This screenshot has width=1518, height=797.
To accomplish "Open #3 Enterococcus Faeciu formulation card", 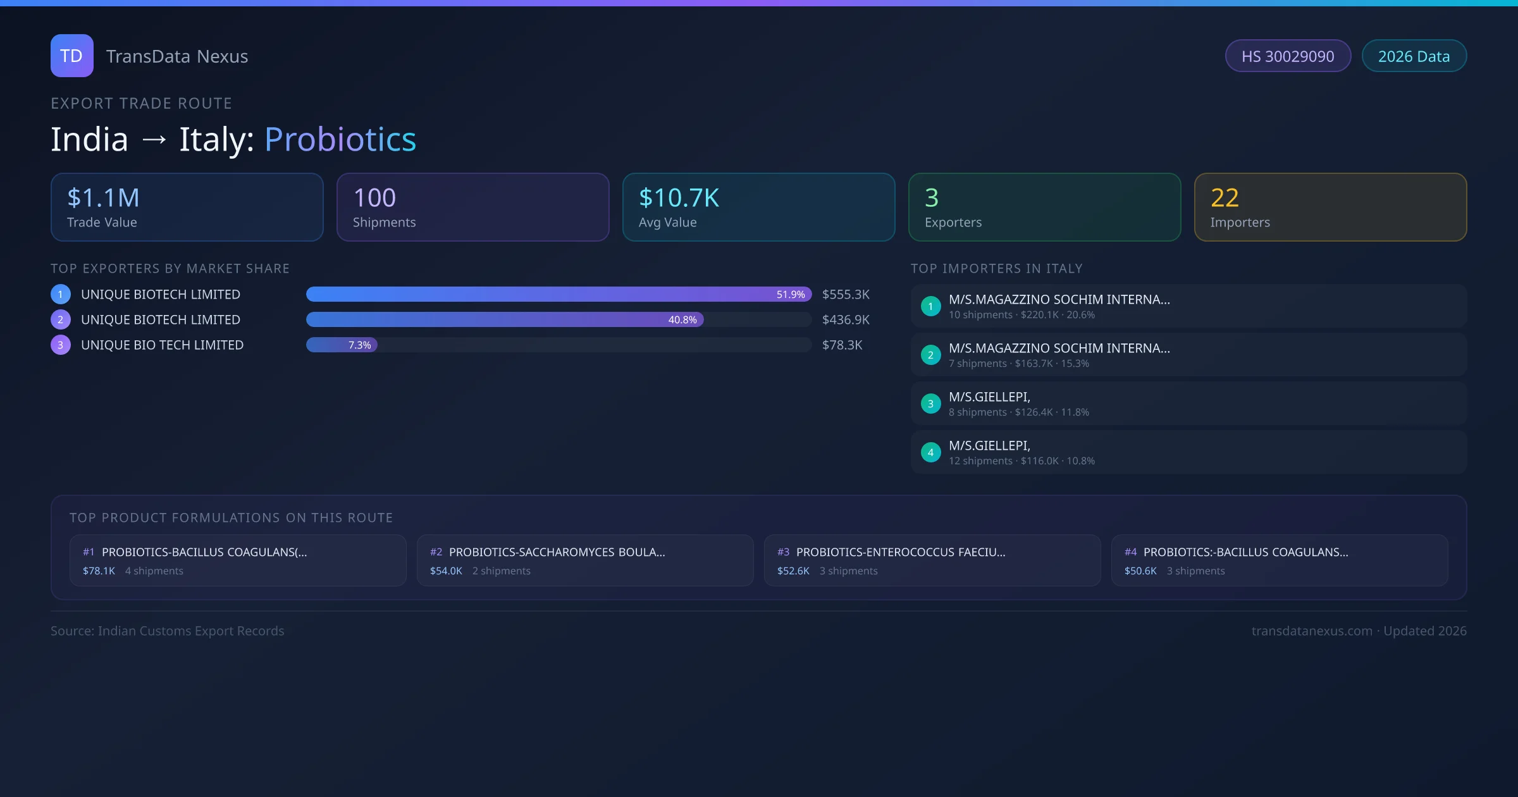I will click(x=932, y=560).
